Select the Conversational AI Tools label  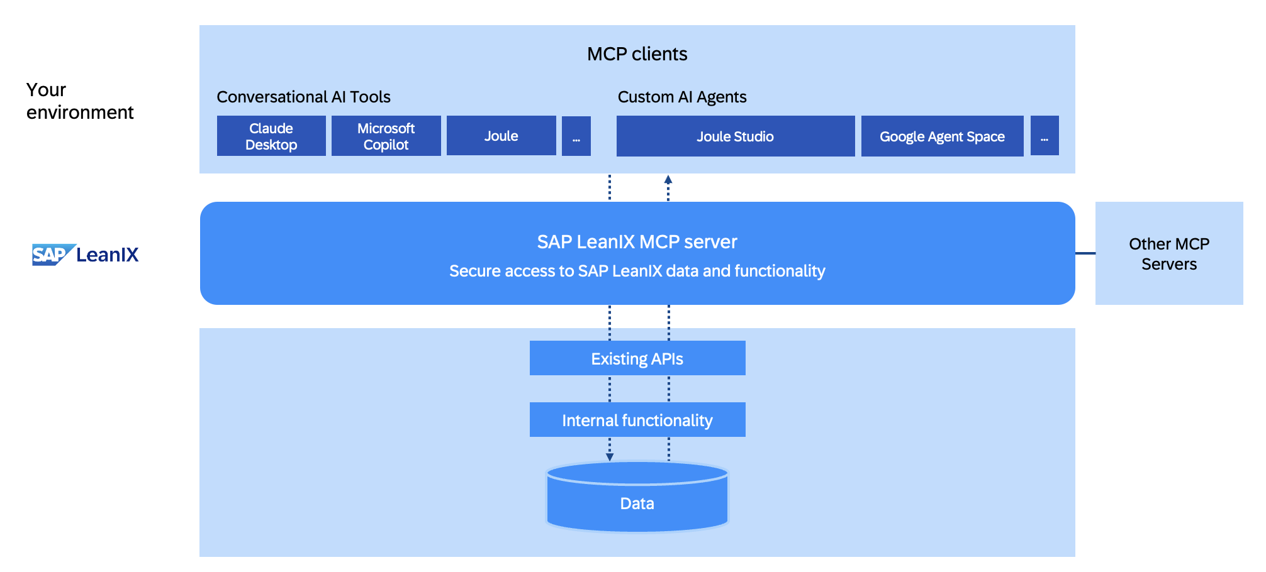[x=304, y=97]
